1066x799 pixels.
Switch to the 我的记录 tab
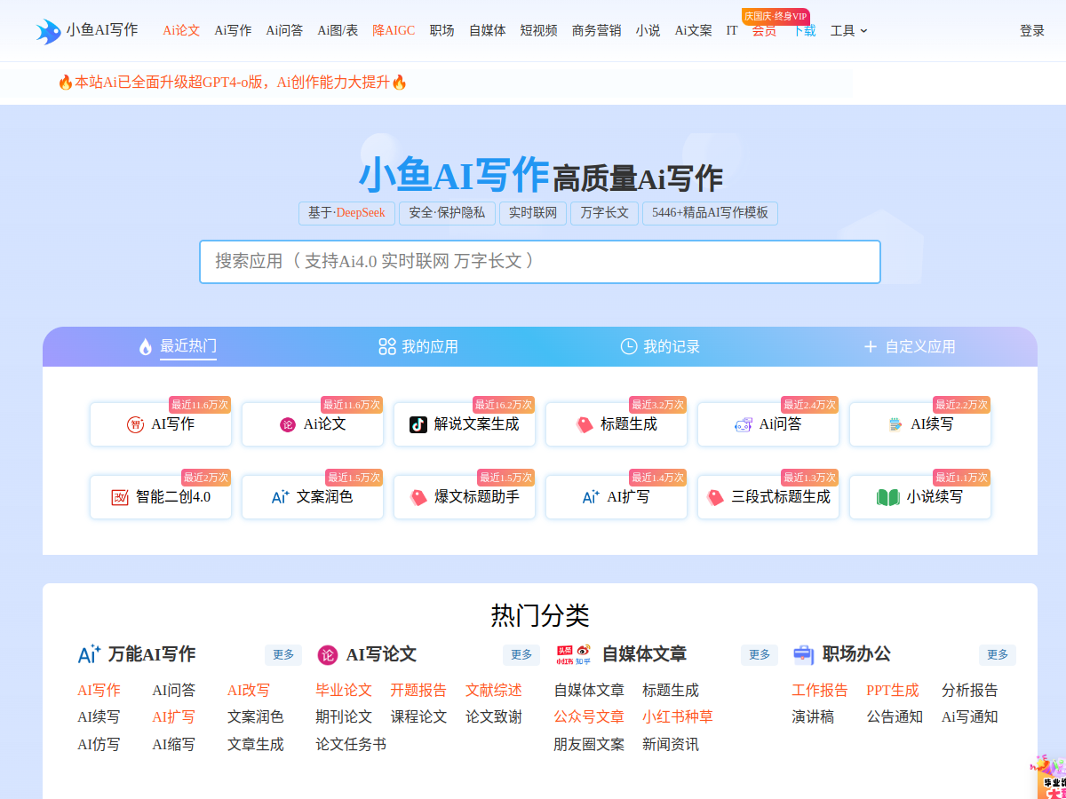(660, 346)
